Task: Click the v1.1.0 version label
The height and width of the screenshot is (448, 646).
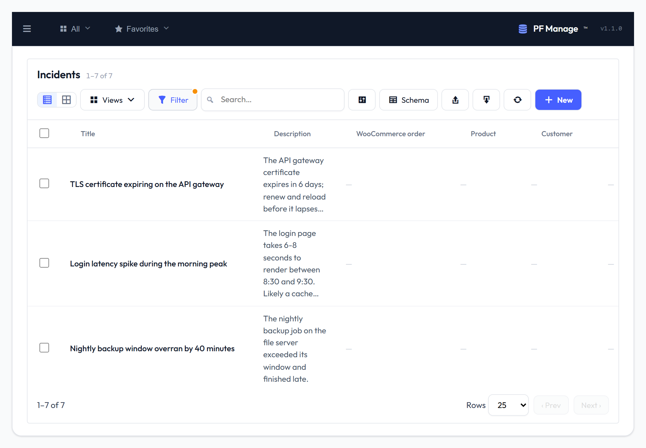Action: tap(611, 29)
